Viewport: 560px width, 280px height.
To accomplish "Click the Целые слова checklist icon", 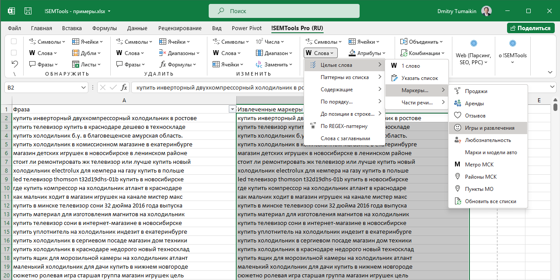I will click(313, 65).
